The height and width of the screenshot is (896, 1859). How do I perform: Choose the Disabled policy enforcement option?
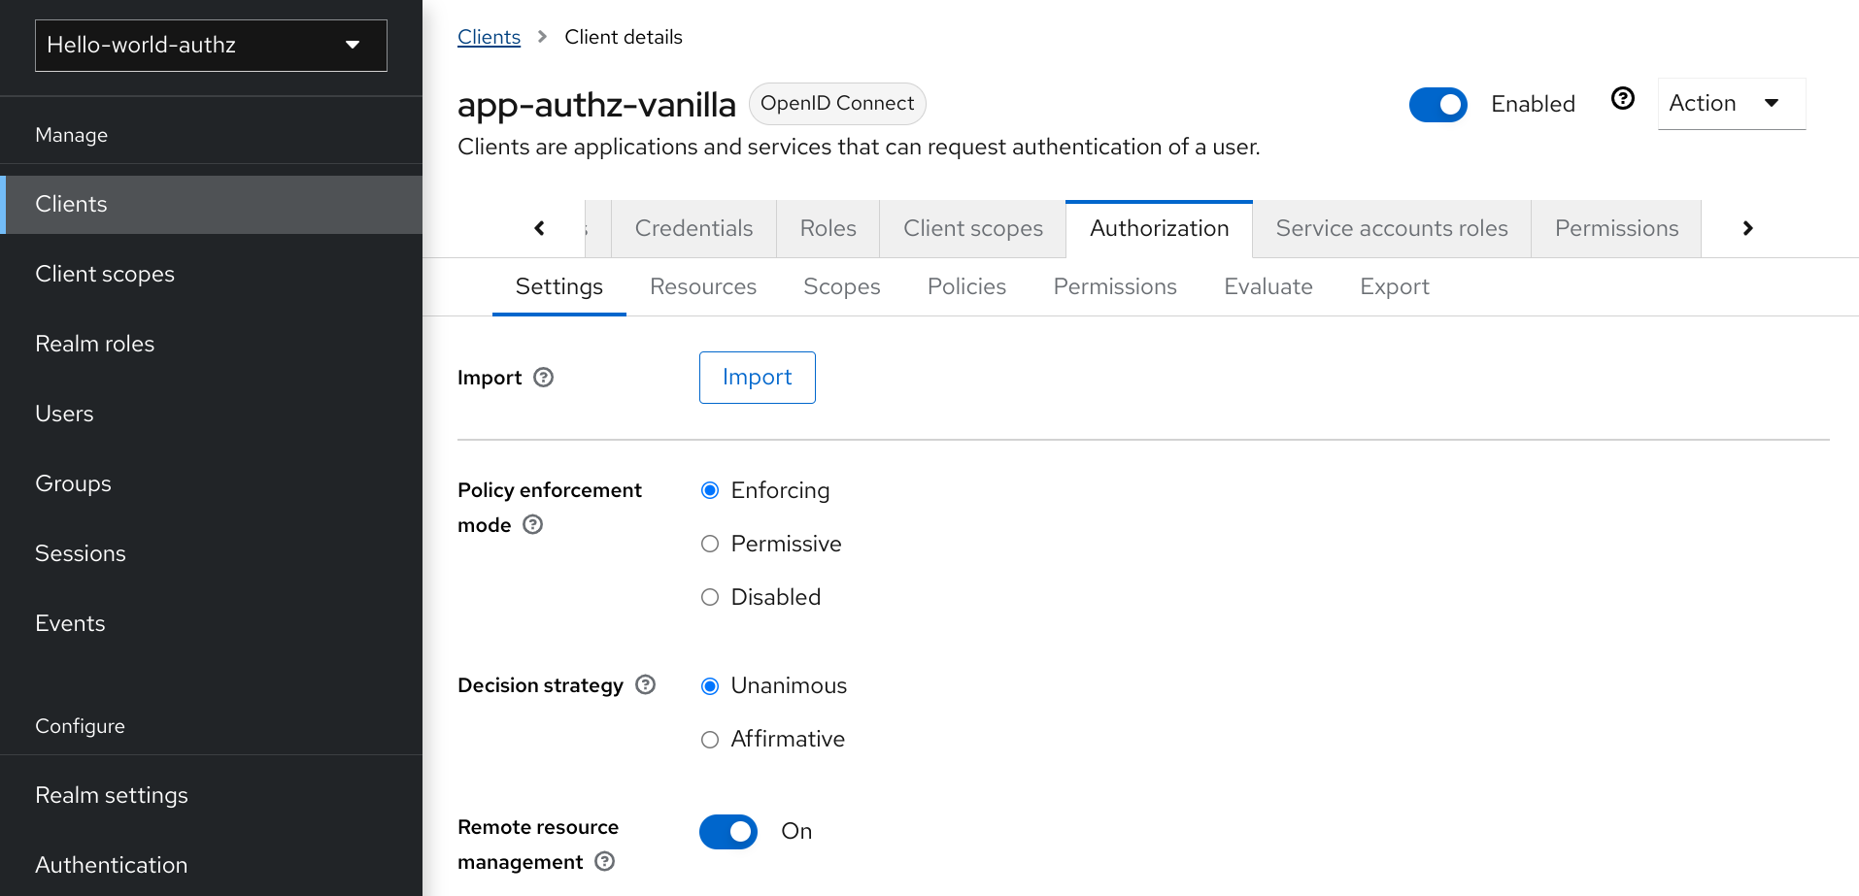click(709, 596)
